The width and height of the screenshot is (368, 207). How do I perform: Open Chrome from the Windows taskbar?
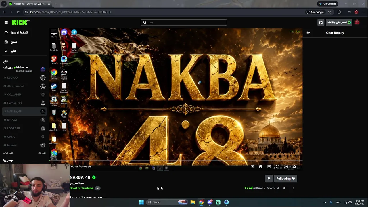[201, 202]
